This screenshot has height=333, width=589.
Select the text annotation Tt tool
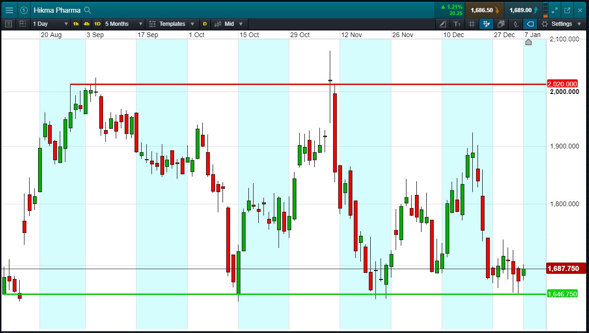457,24
